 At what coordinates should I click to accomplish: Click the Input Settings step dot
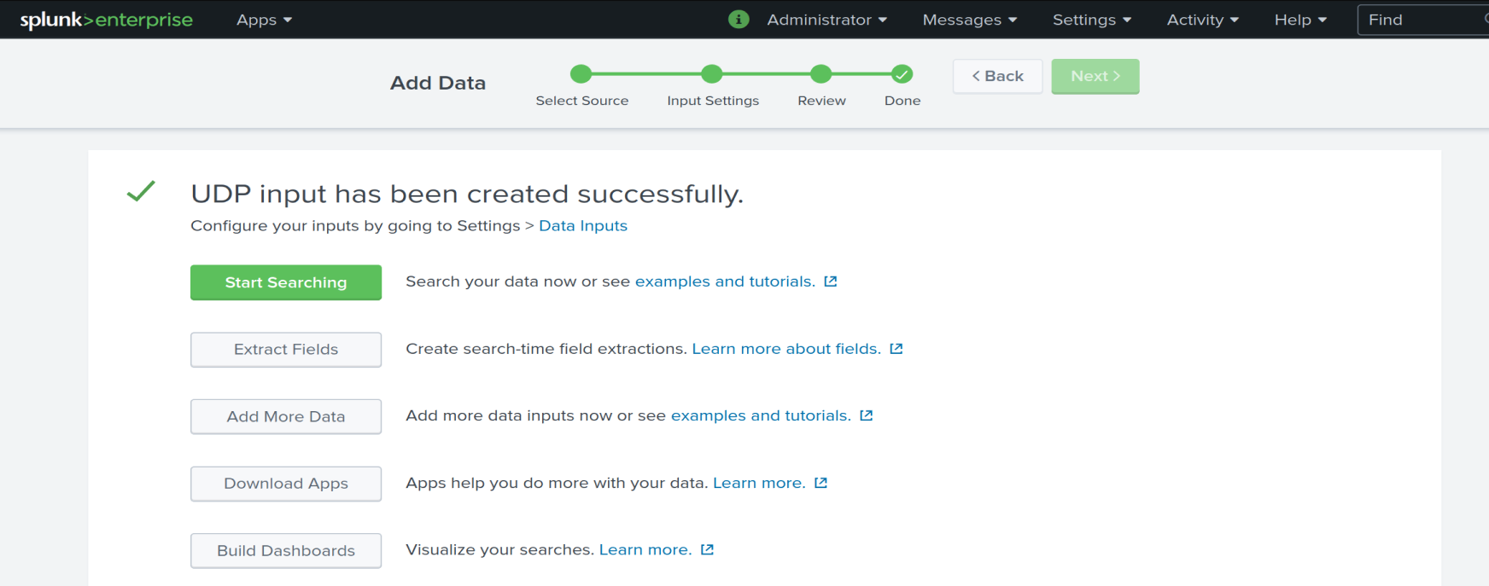pyautogui.click(x=712, y=74)
